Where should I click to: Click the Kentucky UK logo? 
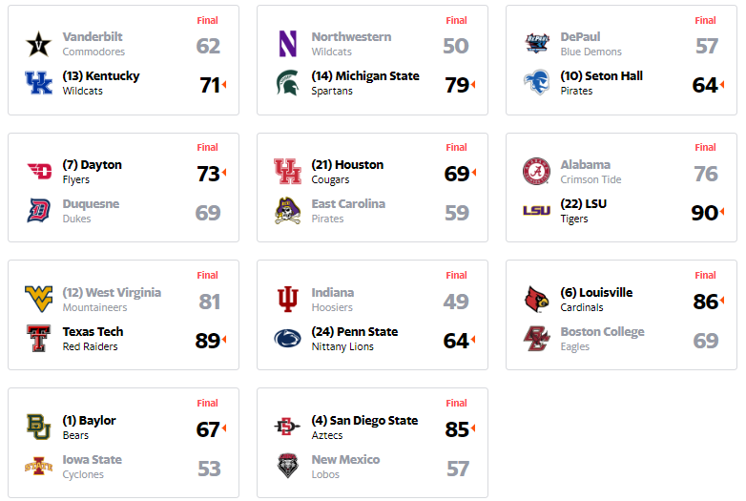click(x=38, y=83)
